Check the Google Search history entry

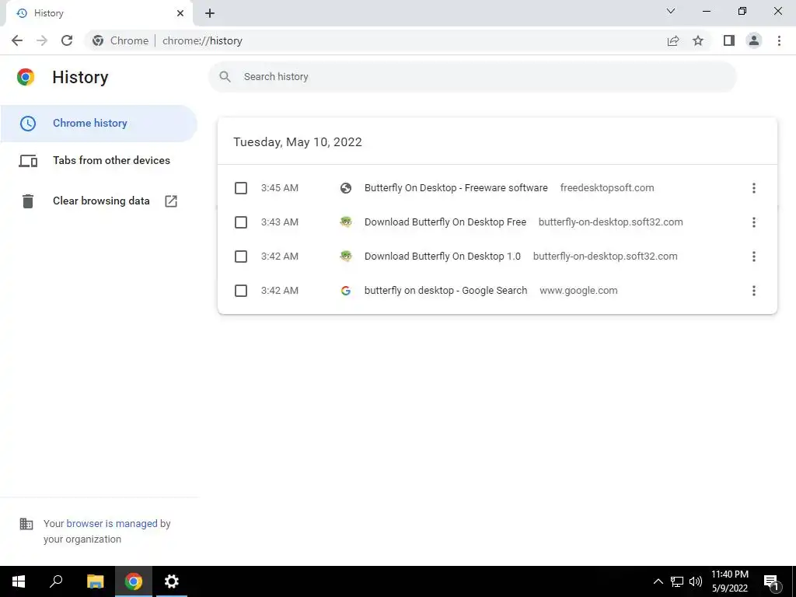pos(241,291)
